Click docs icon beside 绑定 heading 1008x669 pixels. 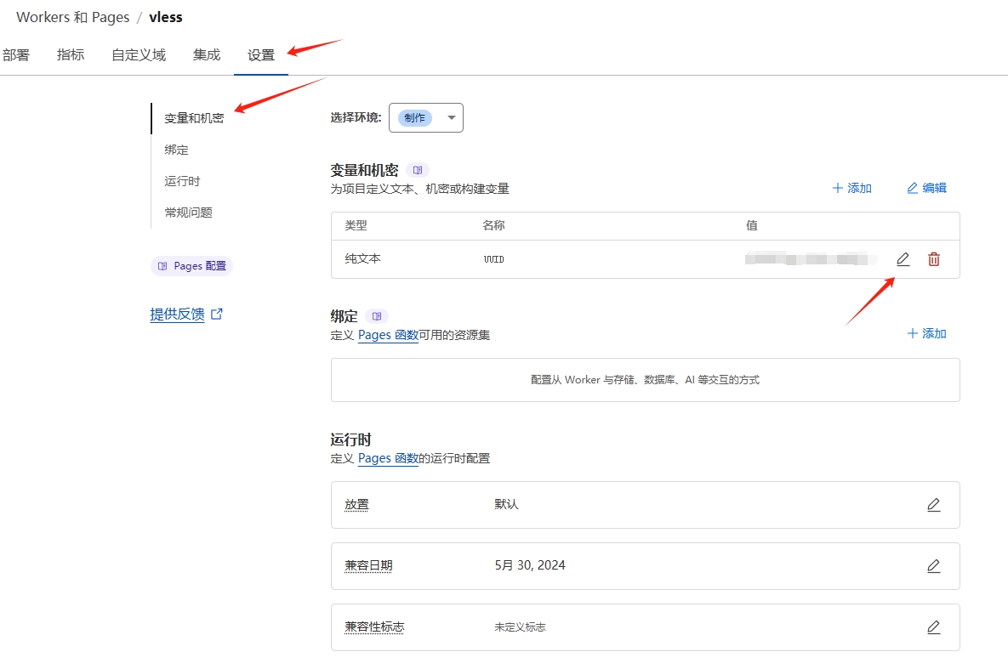click(377, 316)
